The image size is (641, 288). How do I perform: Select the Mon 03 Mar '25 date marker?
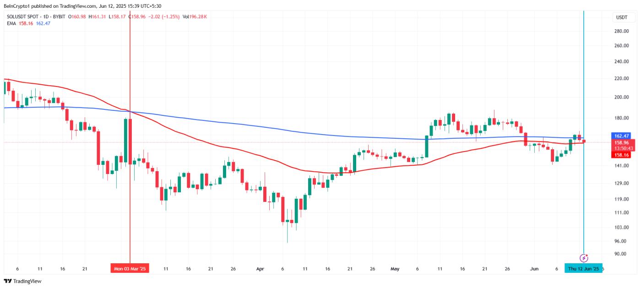(x=130, y=269)
